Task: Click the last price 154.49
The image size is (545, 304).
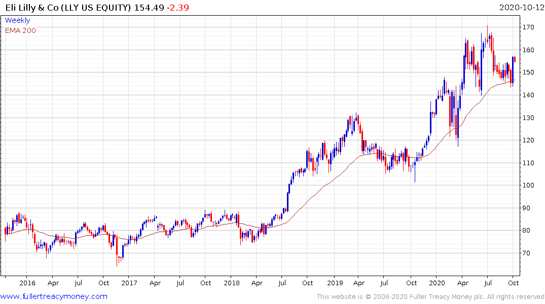Action: coord(149,8)
